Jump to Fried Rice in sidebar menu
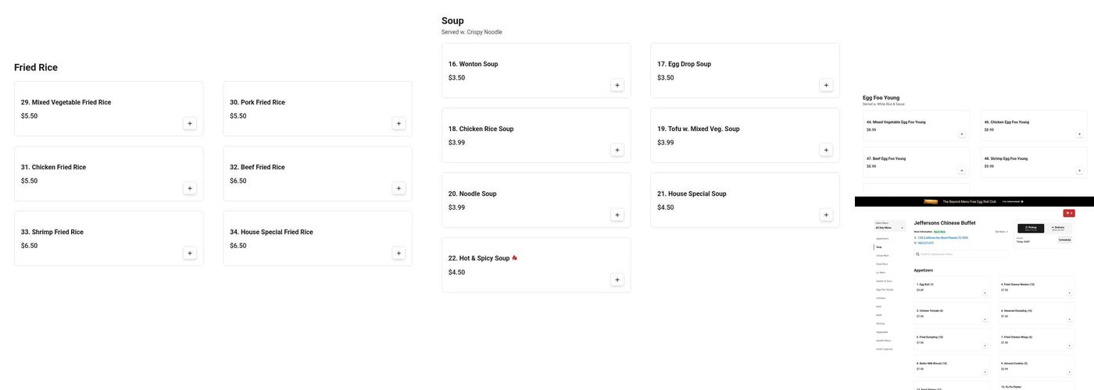The height and width of the screenshot is (390, 1094). [x=881, y=264]
